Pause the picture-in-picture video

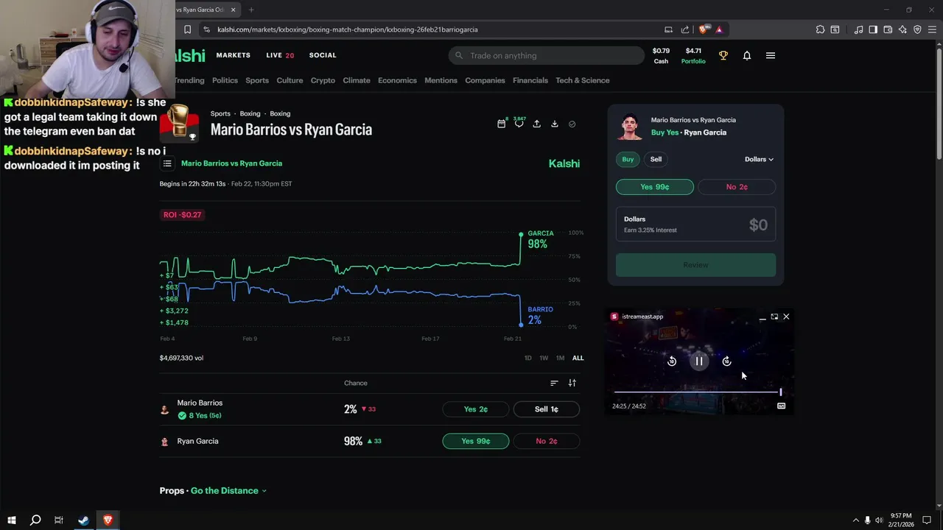(699, 361)
